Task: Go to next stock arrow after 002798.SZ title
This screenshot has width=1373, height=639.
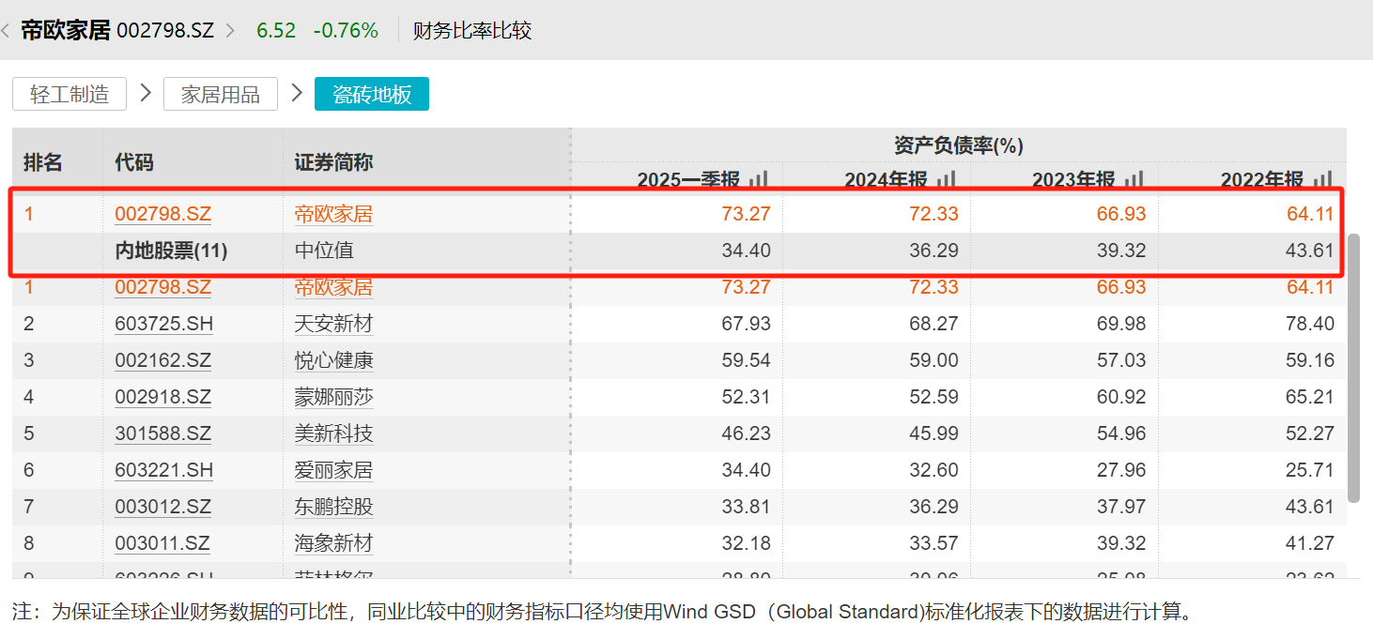Action: tap(231, 30)
